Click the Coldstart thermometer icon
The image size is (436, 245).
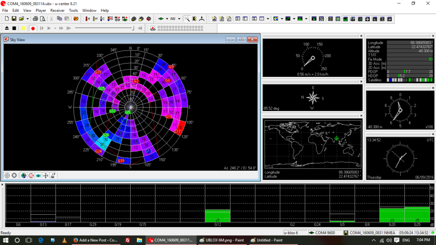click(x=103, y=19)
